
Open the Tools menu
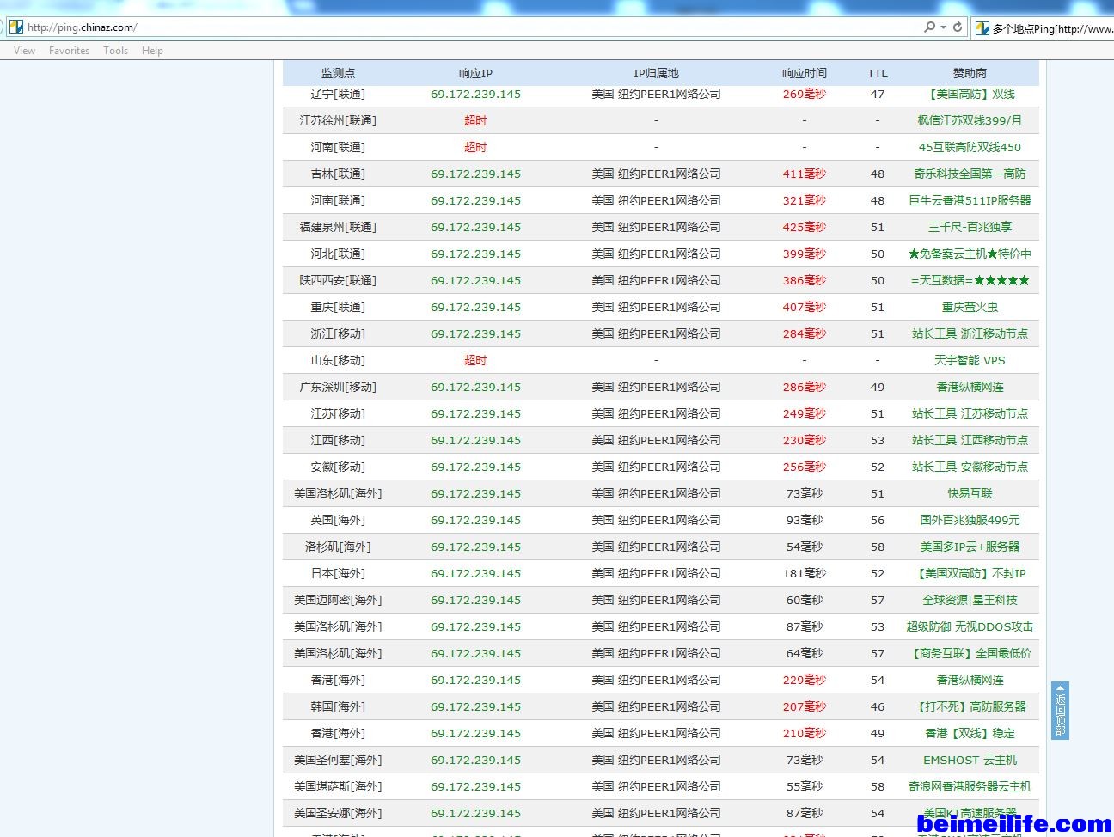[x=115, y=51]
